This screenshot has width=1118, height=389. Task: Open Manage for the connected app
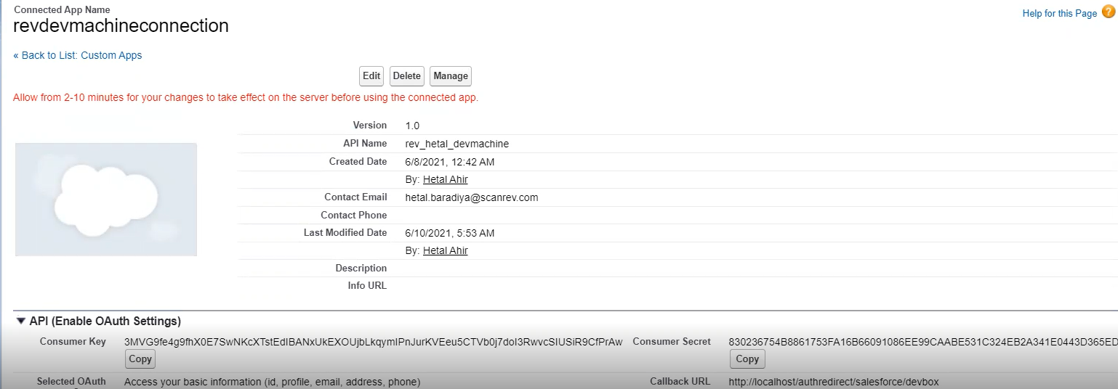451,76
